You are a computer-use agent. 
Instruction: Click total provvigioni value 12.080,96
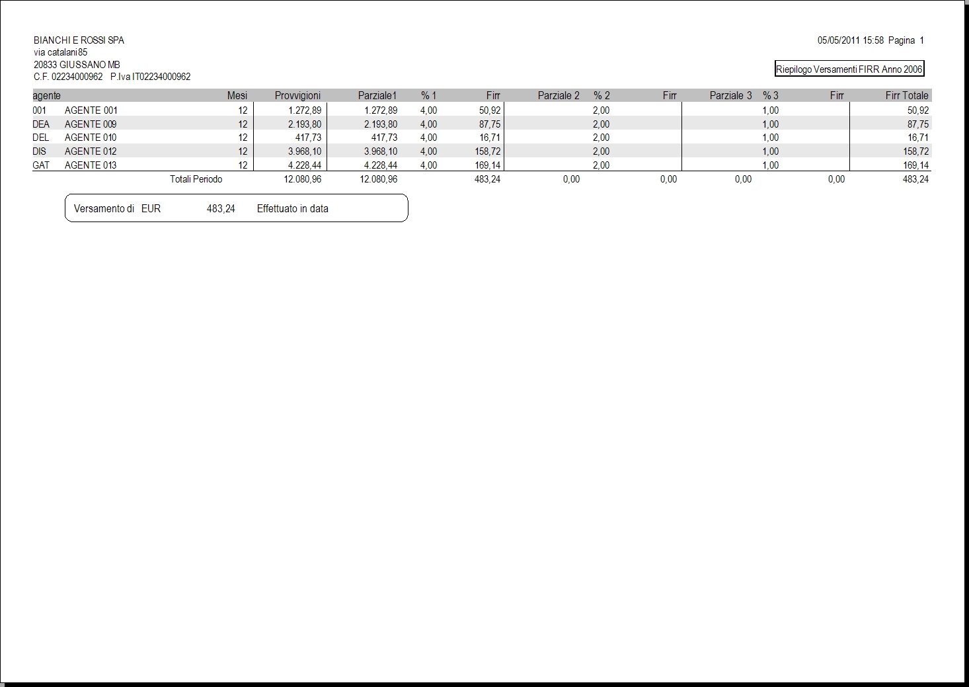[303, 179]
